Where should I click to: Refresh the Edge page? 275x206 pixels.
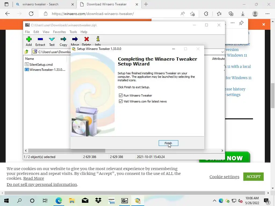(x=31, y=14)
